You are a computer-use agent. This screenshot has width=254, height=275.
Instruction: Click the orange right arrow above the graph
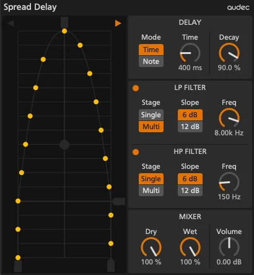tap(118, 23)
